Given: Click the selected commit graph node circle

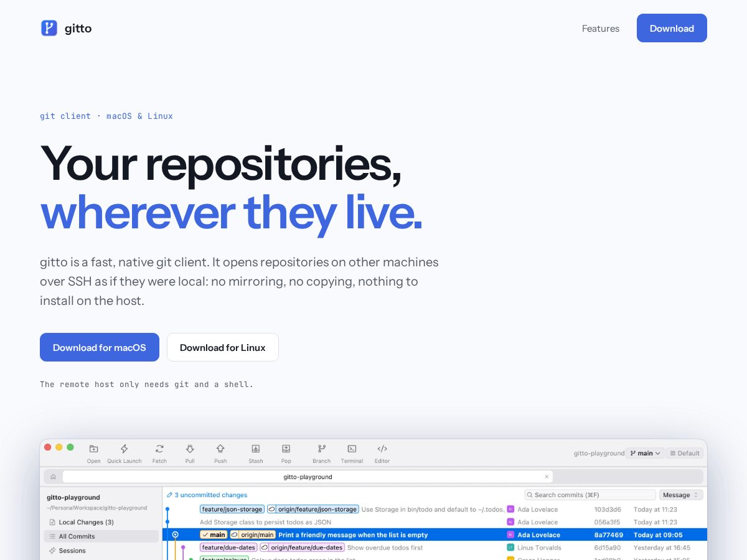Looking at the screenshot, I should (176, 534).
